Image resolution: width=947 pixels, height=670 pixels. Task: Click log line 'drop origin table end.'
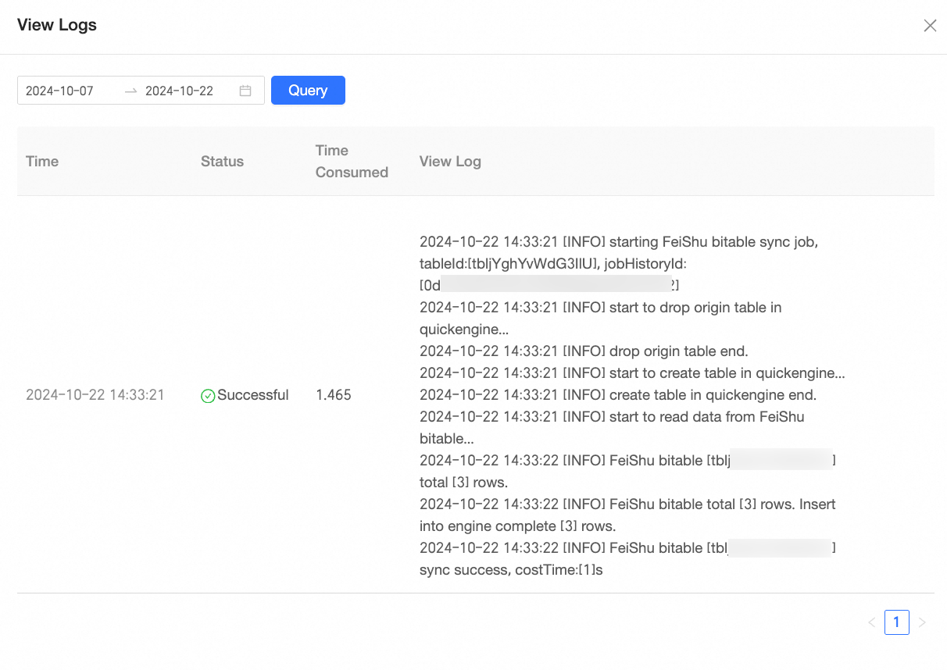coord(584,351)
